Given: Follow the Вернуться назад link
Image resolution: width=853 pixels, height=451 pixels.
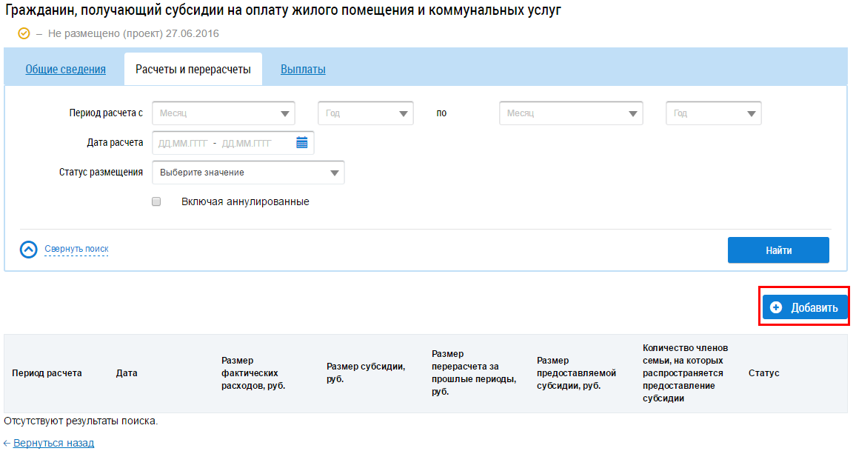Looking at the screenshot, I should tap(53, 443).
